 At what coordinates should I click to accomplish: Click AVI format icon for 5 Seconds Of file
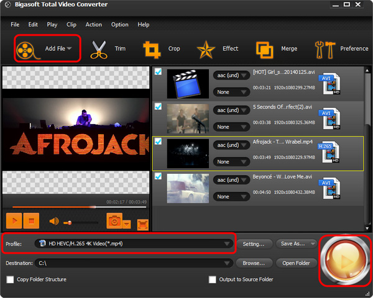click(330, 119)
